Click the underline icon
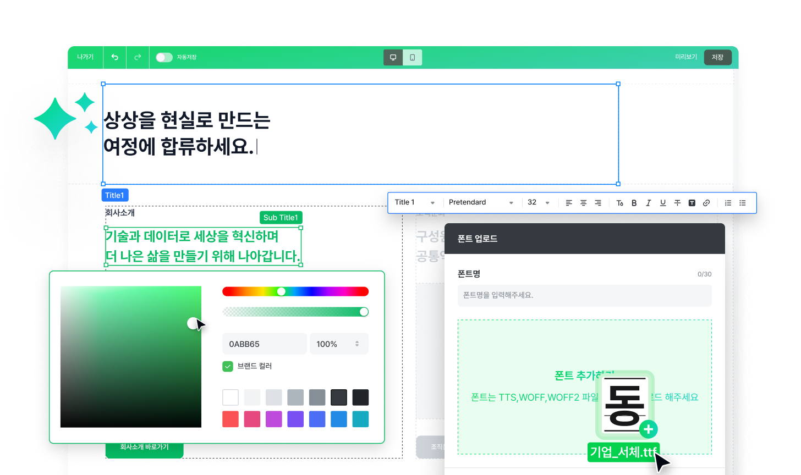The width and height of the screenshot is (801, 475). 663,203
